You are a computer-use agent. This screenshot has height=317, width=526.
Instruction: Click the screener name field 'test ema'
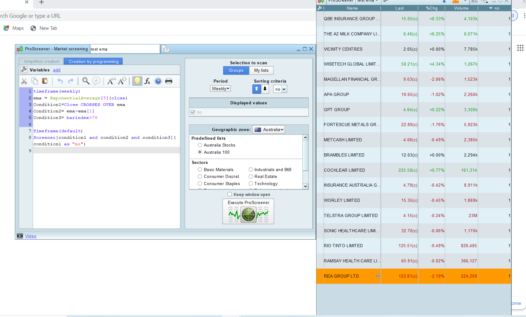pyautogui.click(x=125, y=49)
